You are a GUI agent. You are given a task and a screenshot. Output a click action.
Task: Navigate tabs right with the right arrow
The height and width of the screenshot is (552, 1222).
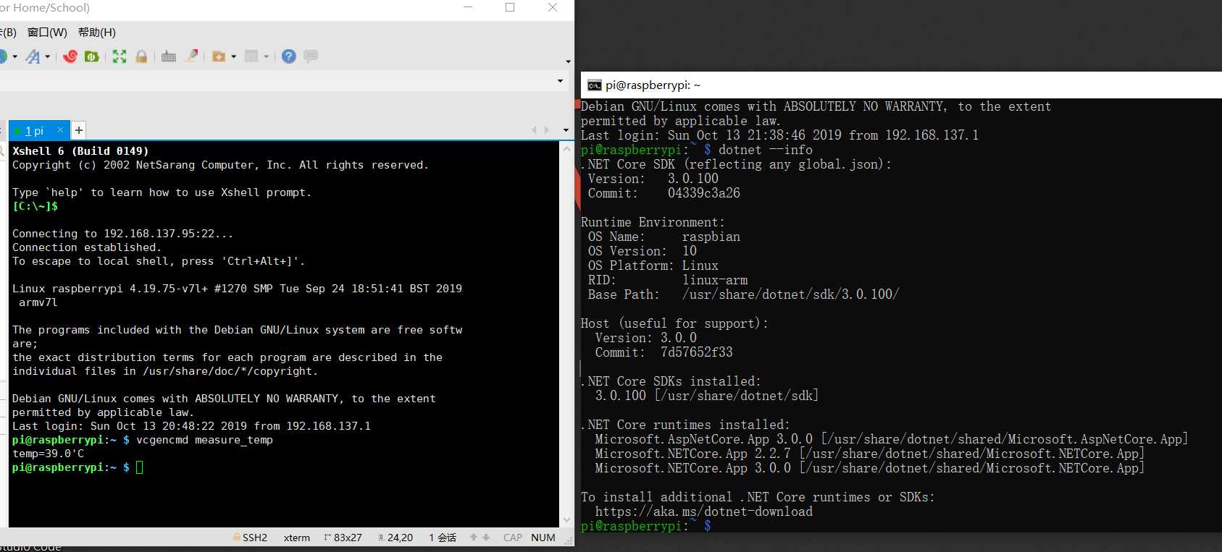545,130
